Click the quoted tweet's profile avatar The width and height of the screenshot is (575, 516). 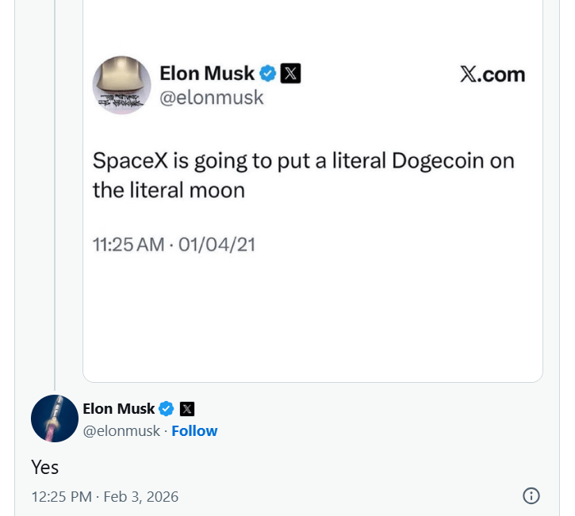click(x=121, y=85)
